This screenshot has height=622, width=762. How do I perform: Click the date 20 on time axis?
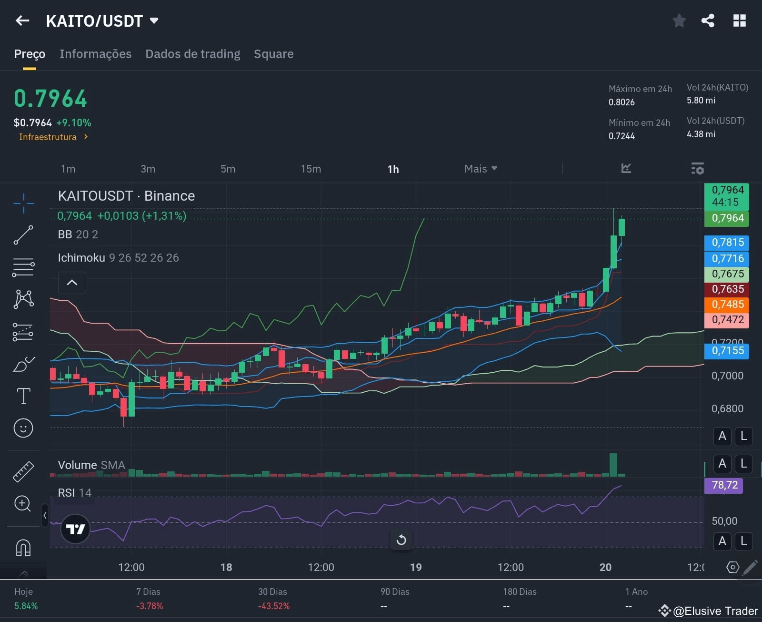click(605, 567)
